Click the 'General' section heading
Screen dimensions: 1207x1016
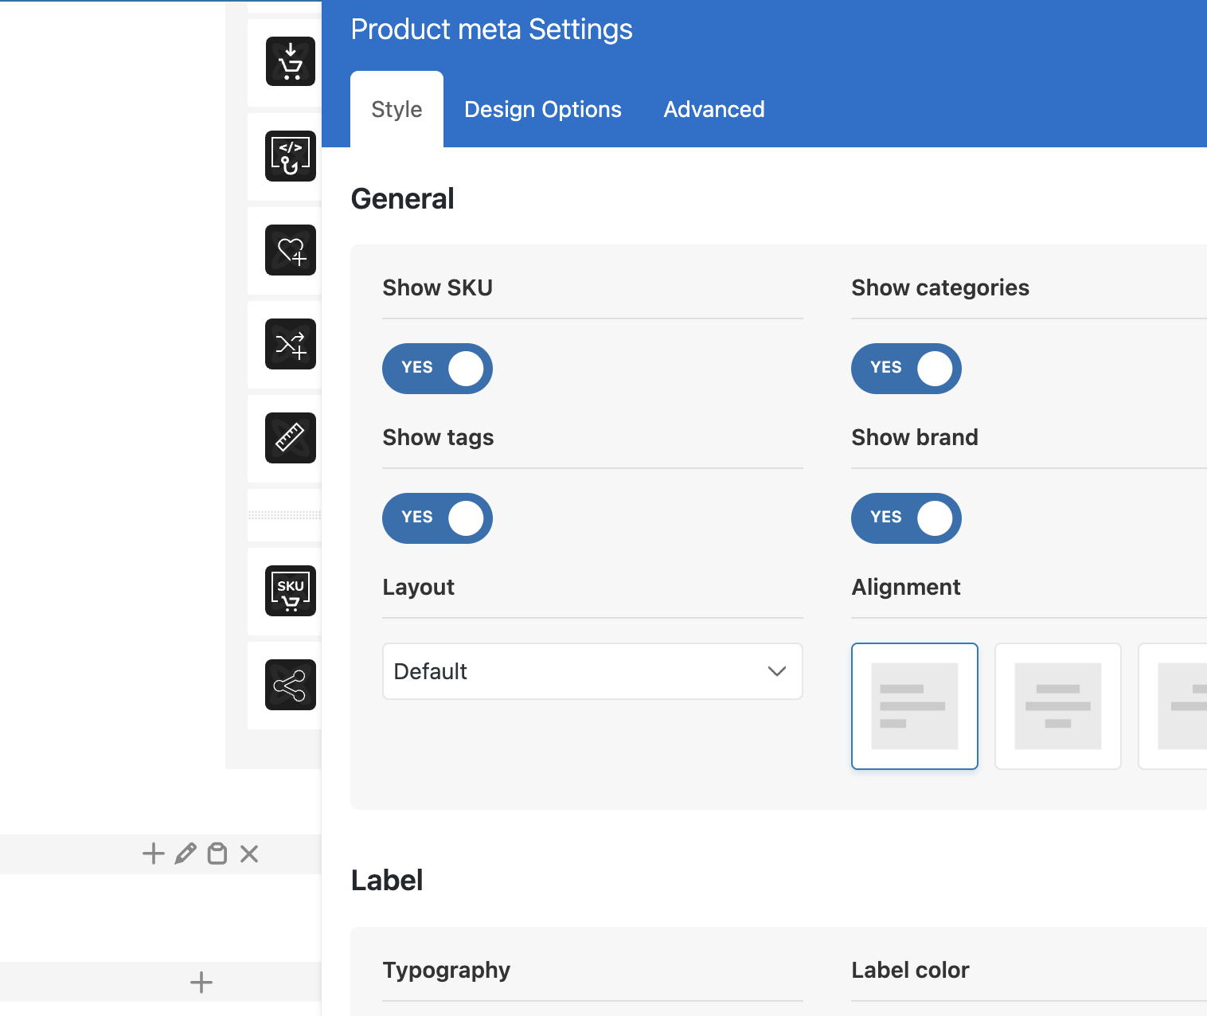402,198
